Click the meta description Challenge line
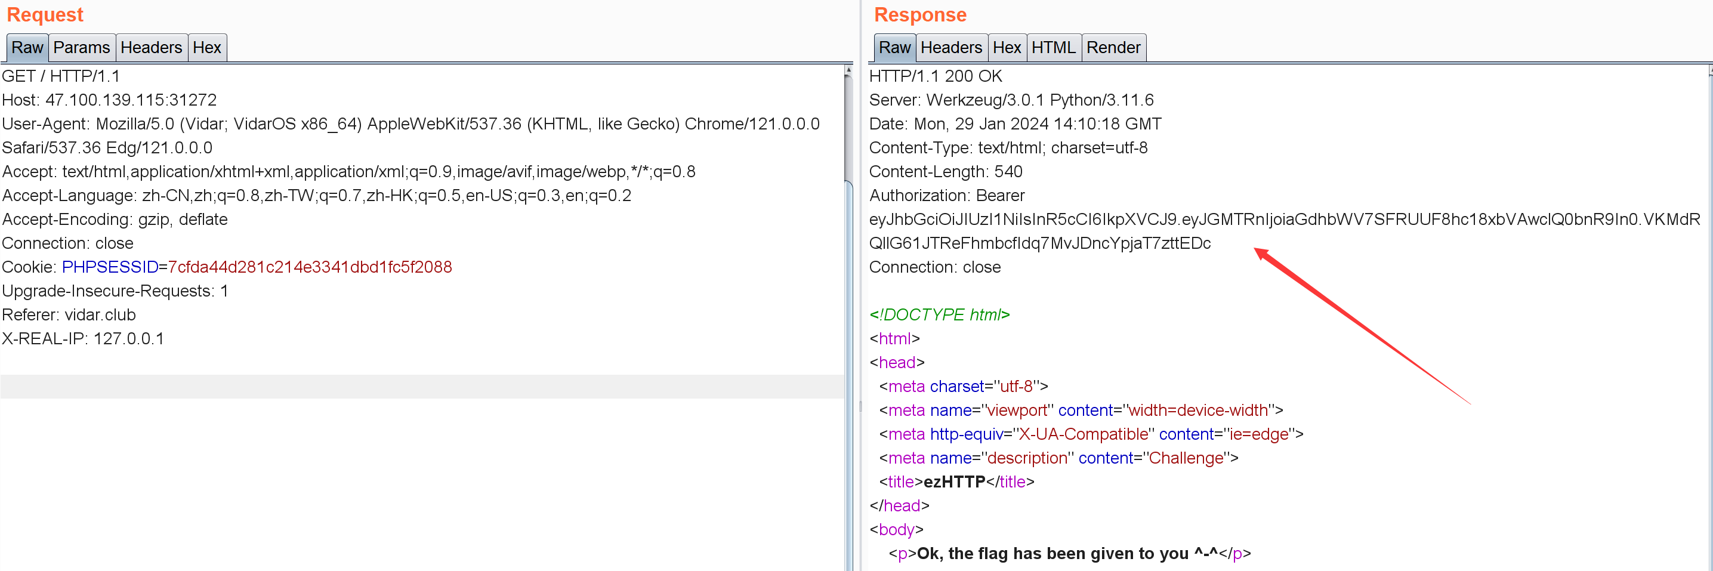The image size is (1713, 571). tap(1058, 459)
